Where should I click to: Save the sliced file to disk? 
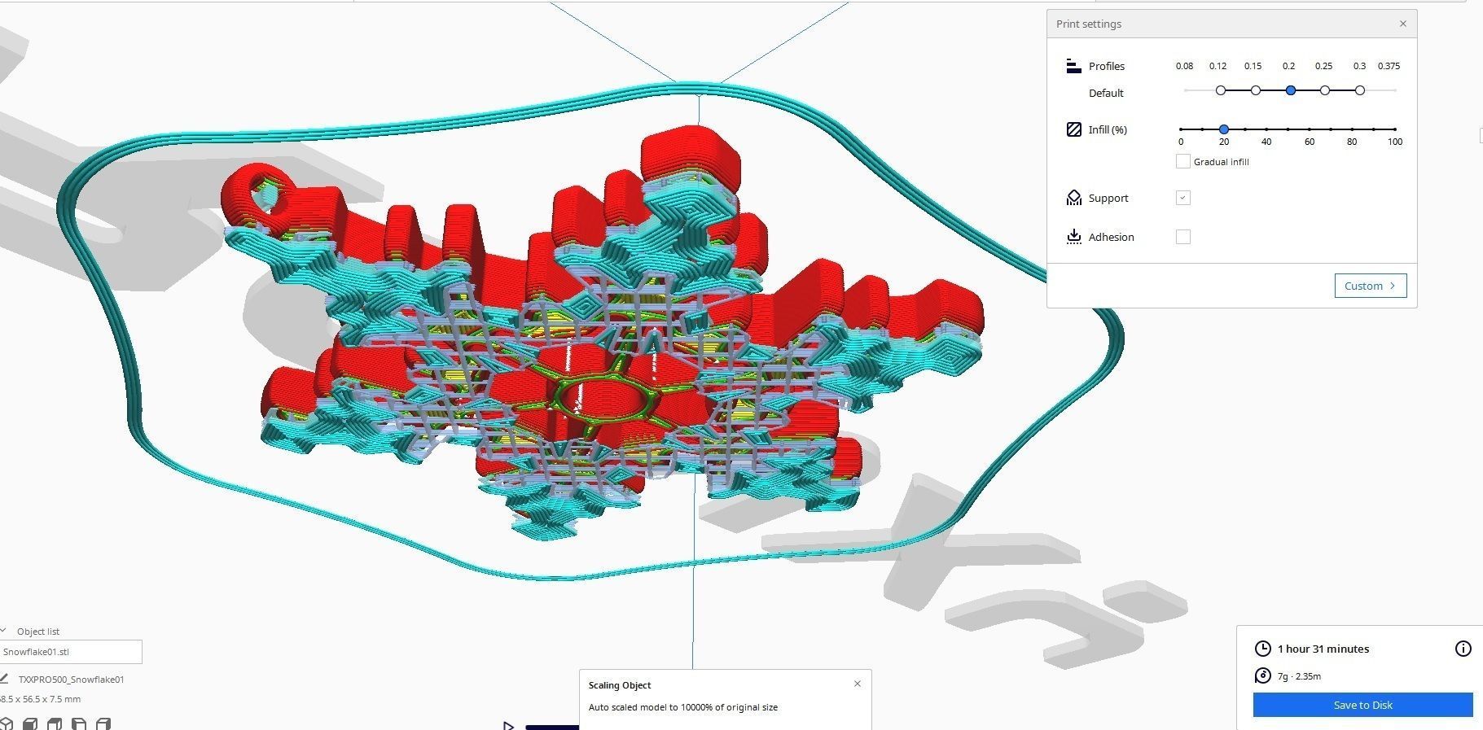point(1362,705)
